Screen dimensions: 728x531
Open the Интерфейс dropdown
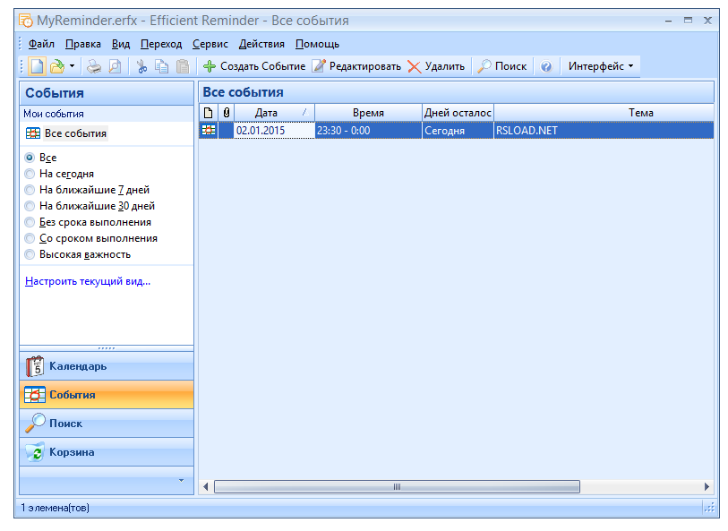tap(600, 66)
